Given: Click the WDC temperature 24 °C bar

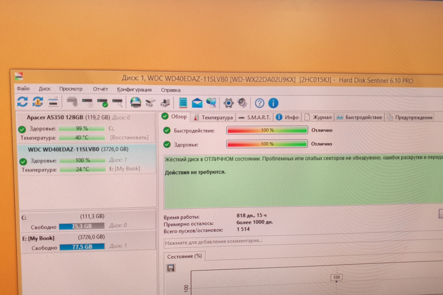Looking at the screenshot, I should pos(83,169).
